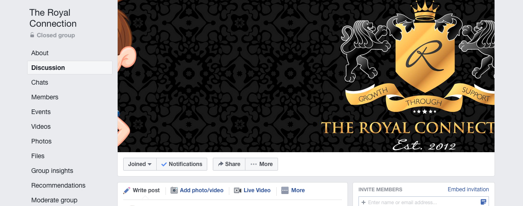Click the group cover photo banner

306,76
